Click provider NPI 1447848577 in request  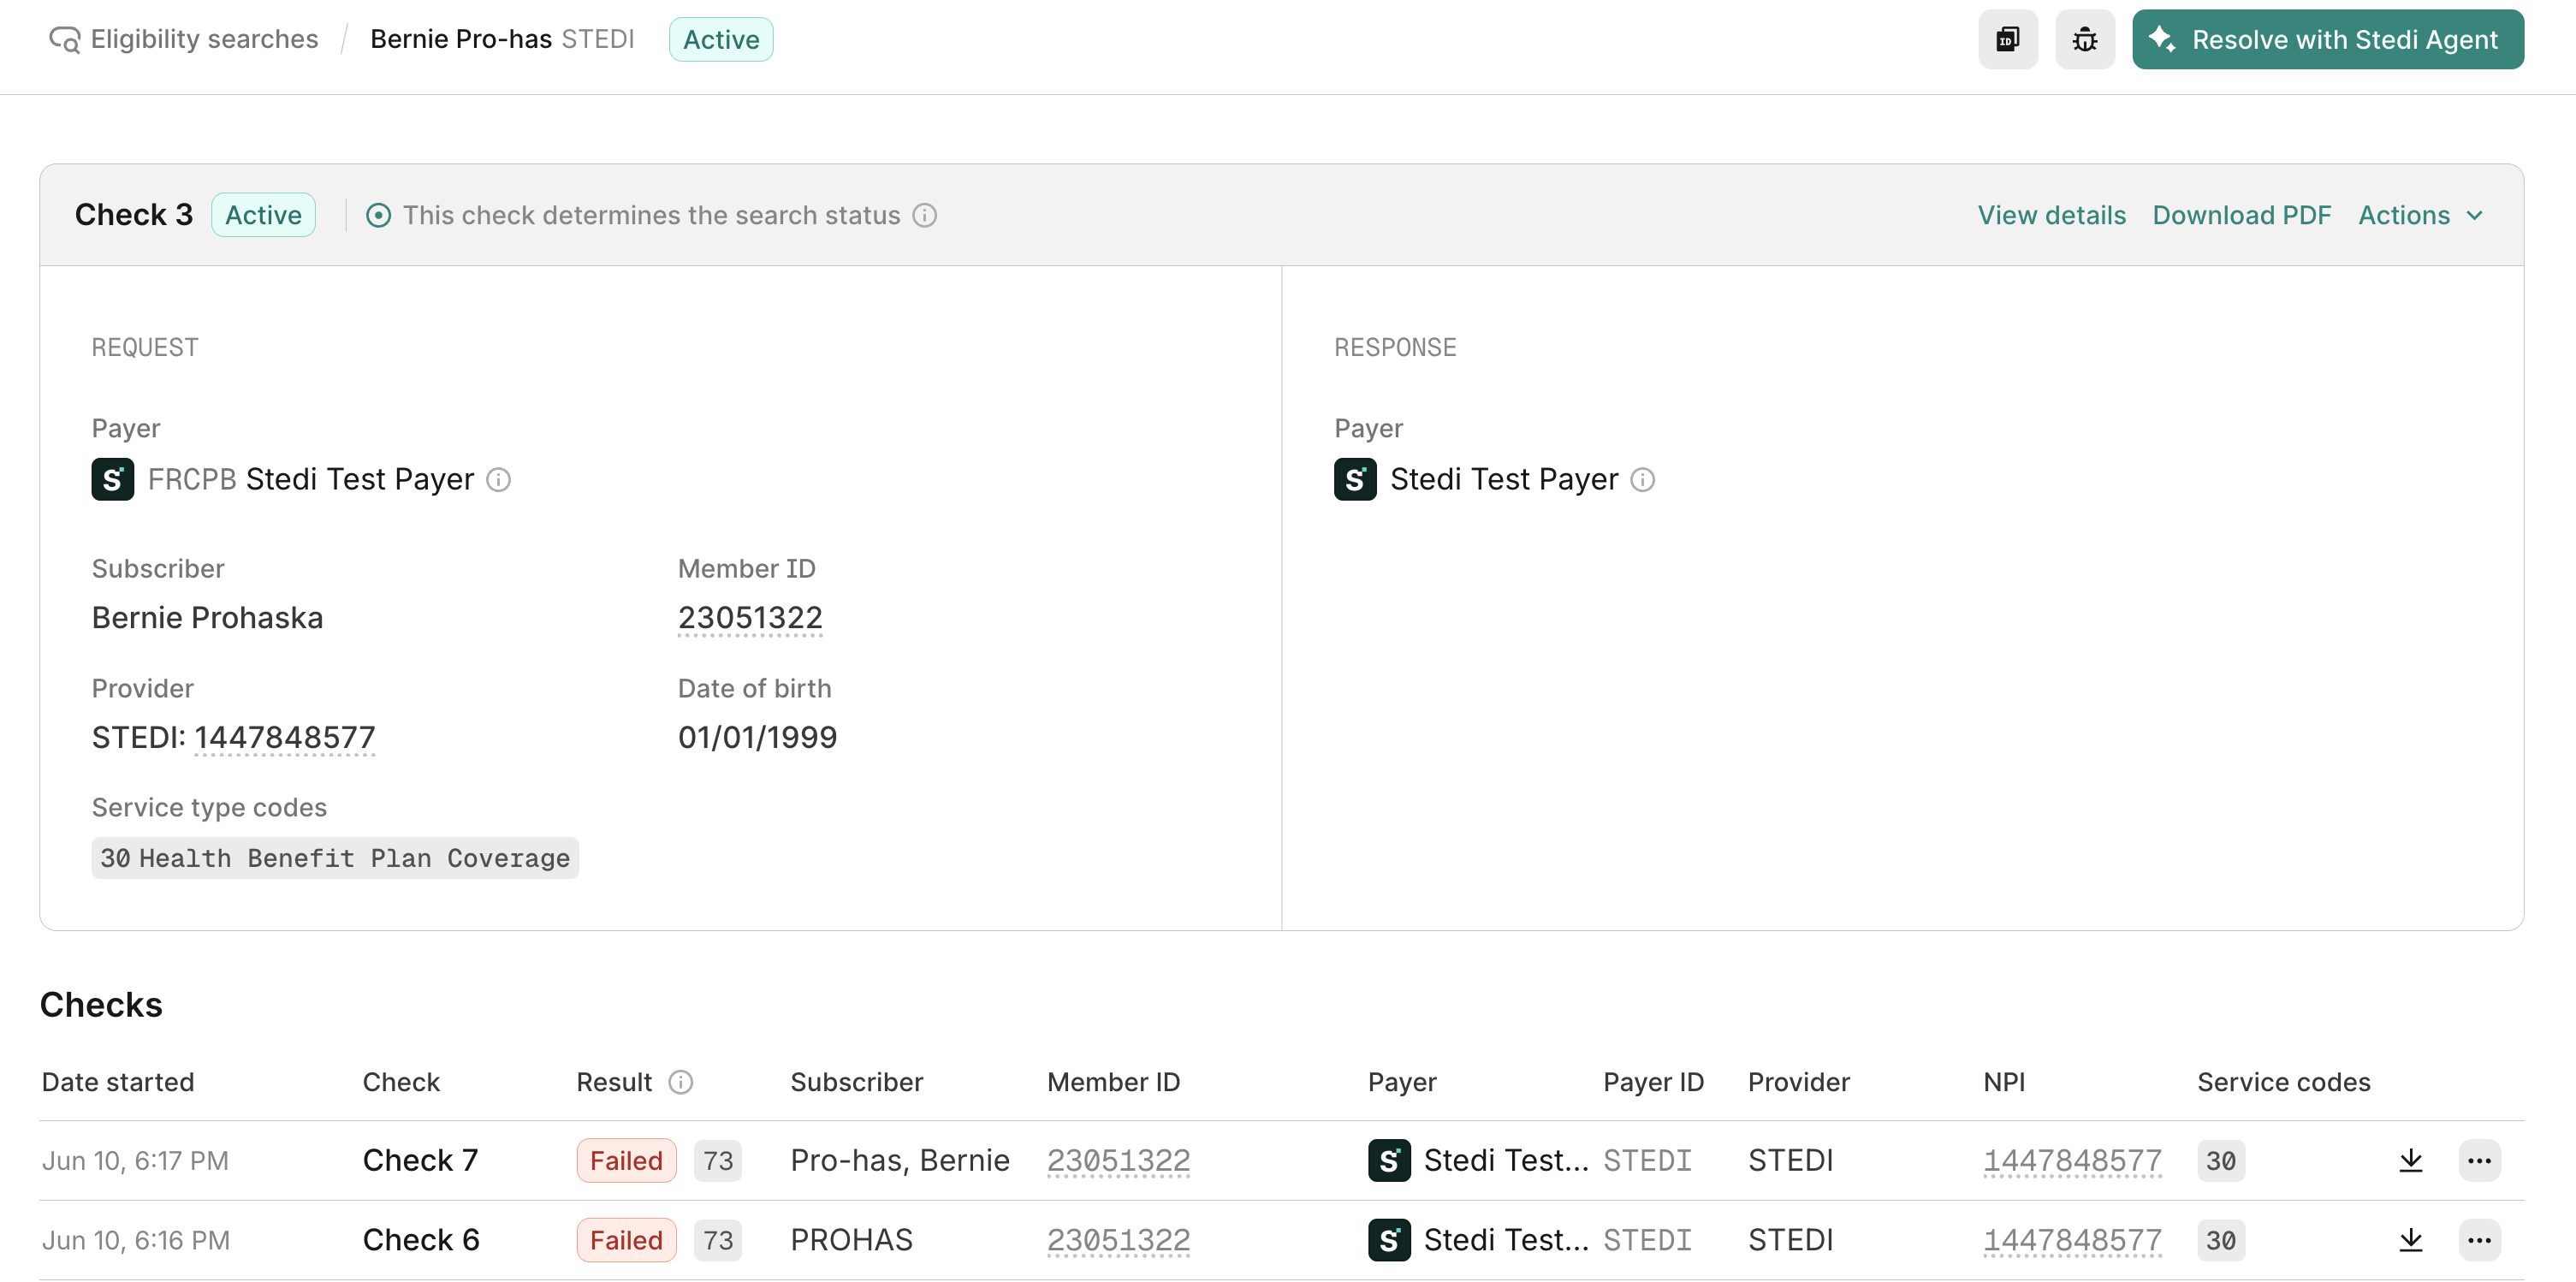(x=284, y=737)
